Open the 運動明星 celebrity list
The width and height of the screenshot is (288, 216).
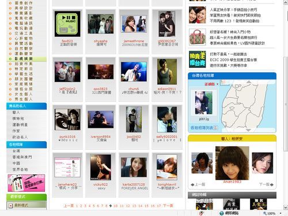click(x=20, y=125)
